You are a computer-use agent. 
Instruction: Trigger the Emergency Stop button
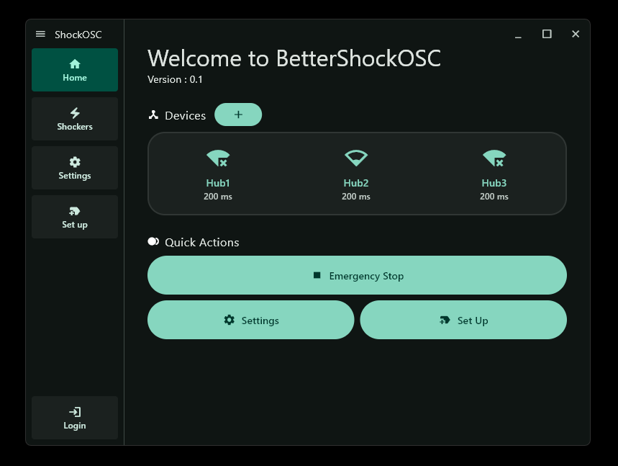pos(357,275)
